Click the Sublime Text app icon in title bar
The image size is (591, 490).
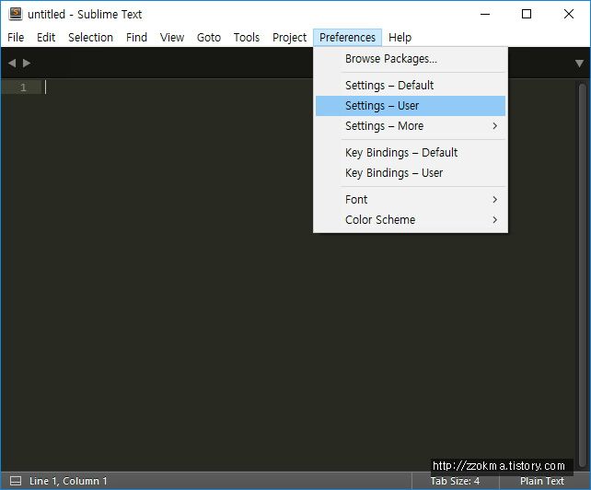pos(16,14)
